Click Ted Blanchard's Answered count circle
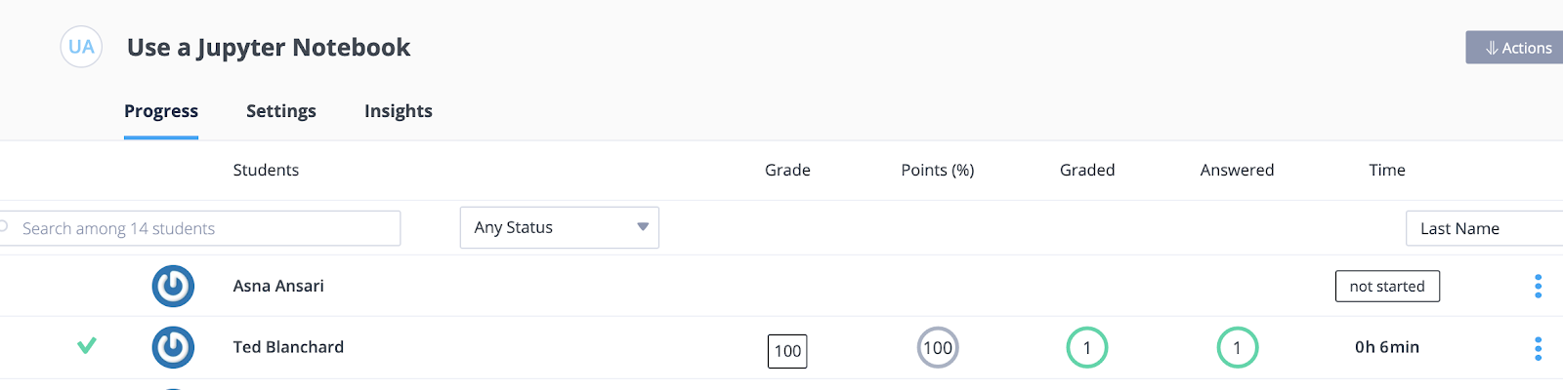Screen dimensions: 1563x390 coord(1238,347)
